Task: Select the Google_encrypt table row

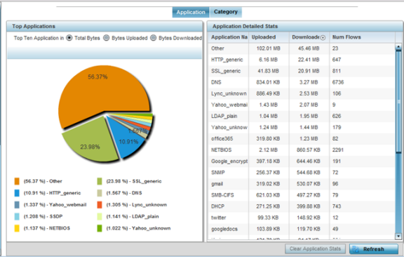Action: point(302,162)
